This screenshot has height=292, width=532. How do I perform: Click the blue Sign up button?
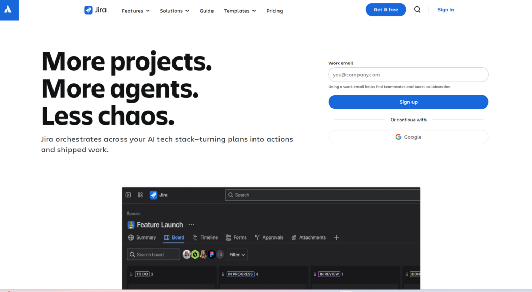click(x=408, y=102)
